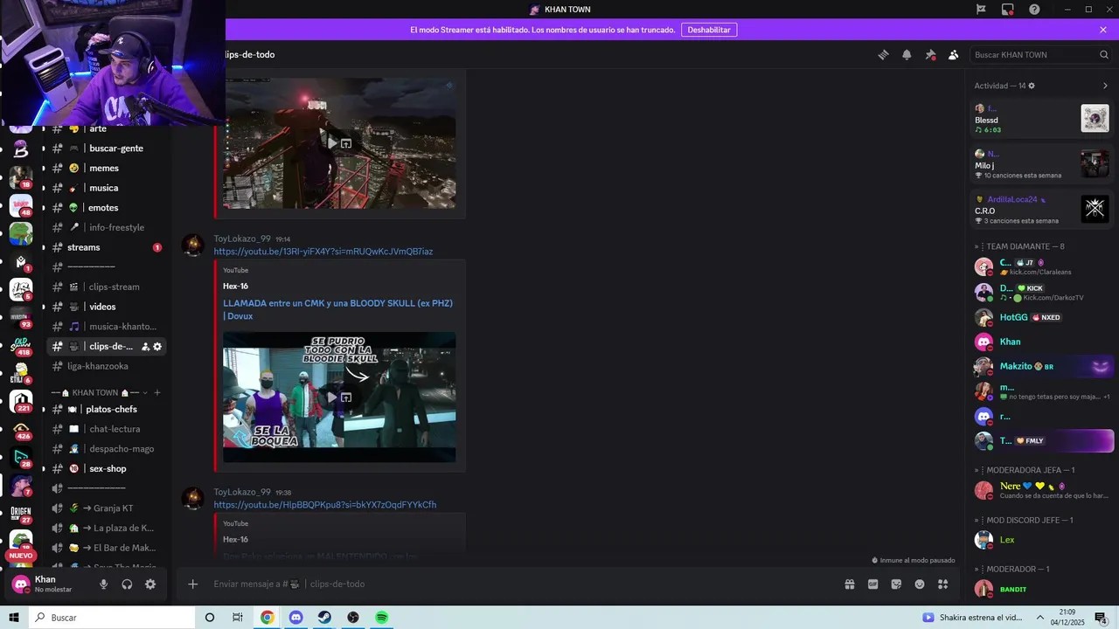Open the GIF picker

(x=872, y=584)
